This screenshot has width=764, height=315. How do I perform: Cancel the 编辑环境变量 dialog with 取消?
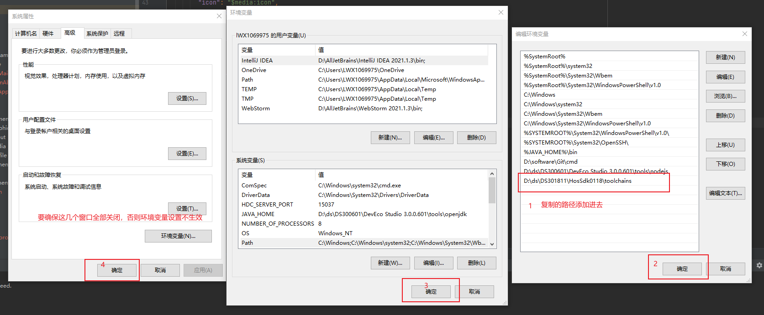point(726,269)
